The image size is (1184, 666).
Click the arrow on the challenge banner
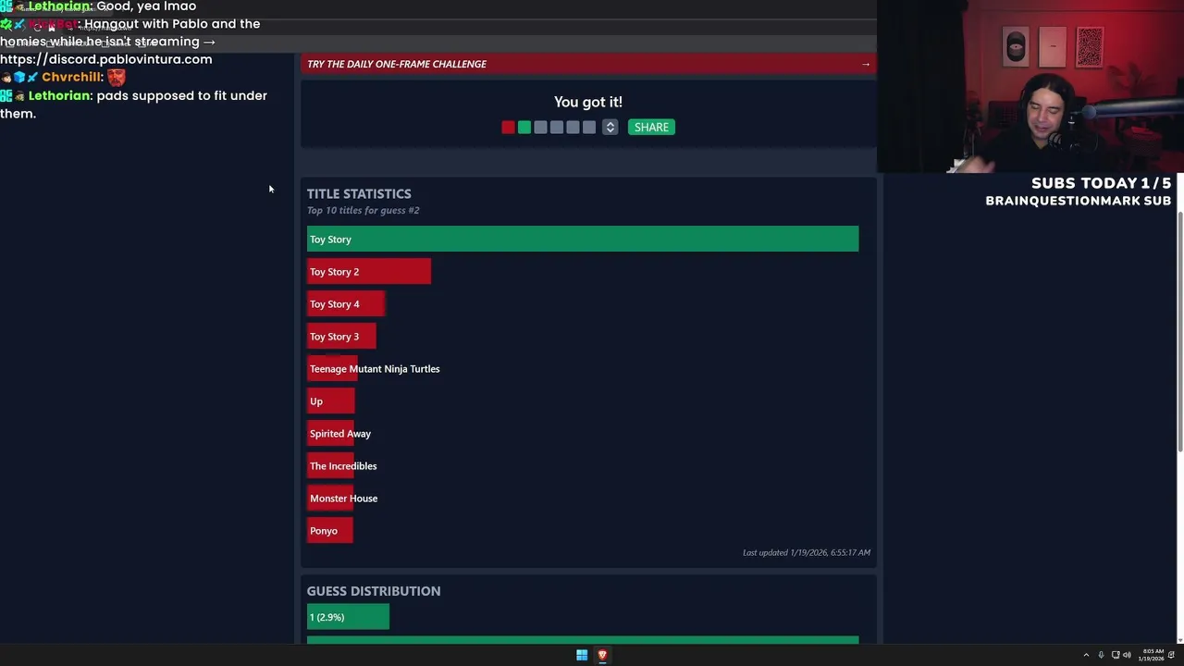[866, 64]
